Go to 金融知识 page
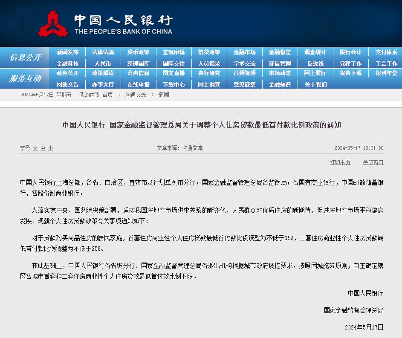This screenshot has height=338, width=402. tap(280, 84)
